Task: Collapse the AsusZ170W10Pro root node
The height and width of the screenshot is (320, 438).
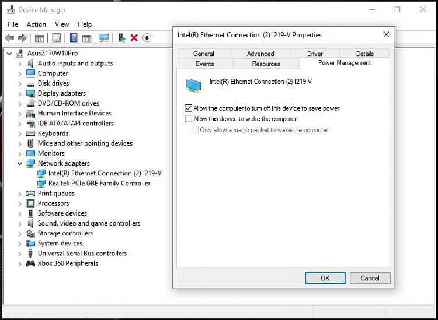Action: click(x=9, y=53)
